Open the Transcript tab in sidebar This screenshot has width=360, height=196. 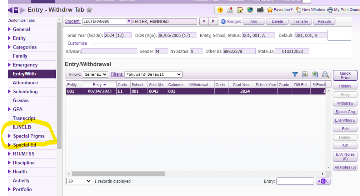point(24,118)
